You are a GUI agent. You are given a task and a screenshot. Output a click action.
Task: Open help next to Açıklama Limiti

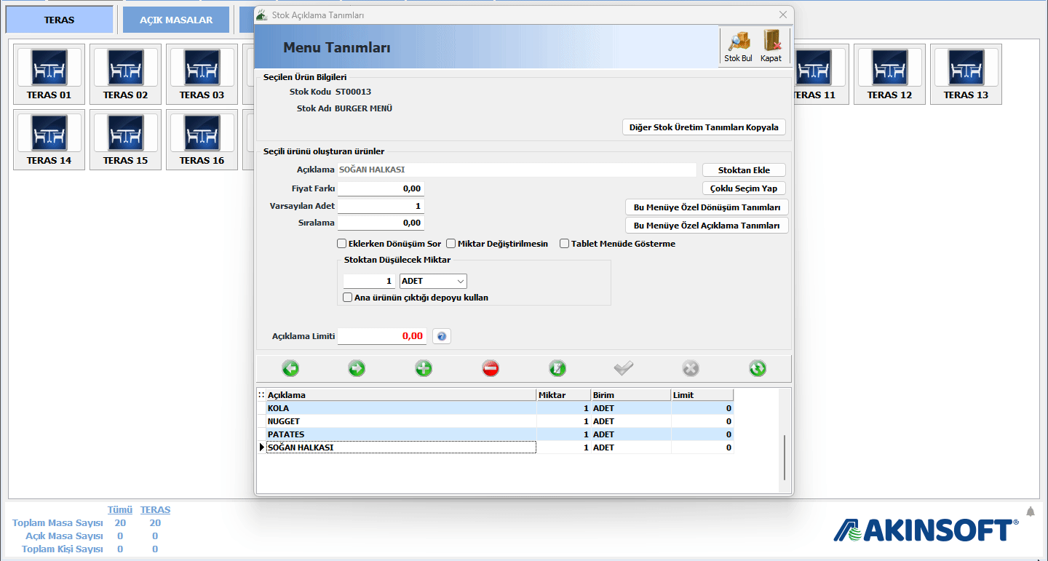click(442, 336)
